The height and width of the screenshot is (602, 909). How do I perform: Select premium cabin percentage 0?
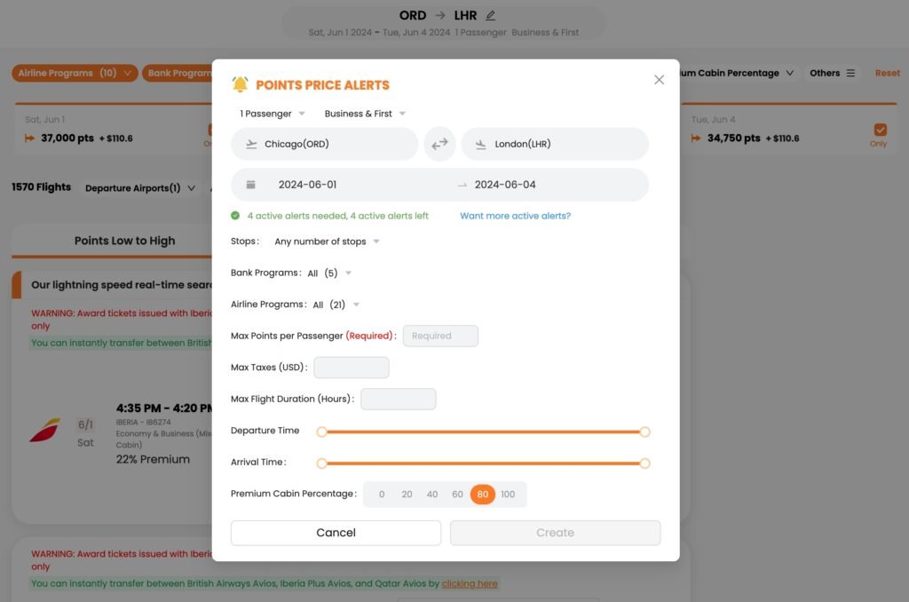tap(382, 495)
